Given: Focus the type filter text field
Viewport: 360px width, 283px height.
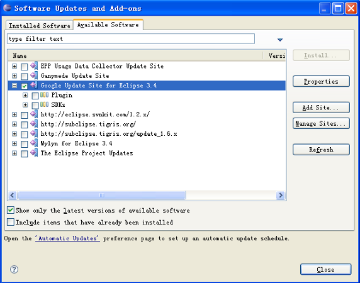Looking at the screenshot, I should (x=131, y=39).
